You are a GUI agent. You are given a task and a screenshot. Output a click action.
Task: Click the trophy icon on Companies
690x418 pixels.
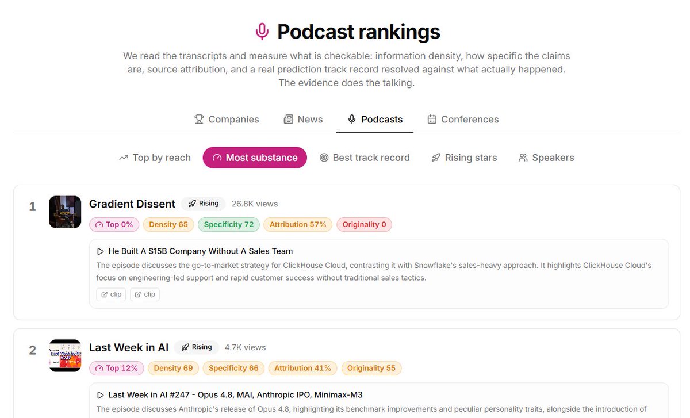[x=199, y=120]
